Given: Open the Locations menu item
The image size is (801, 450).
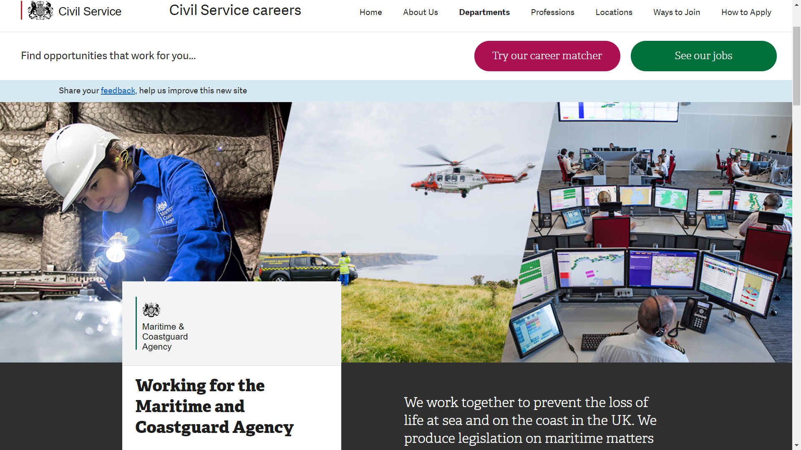Looking at the screenshot, I should point(614,12).
